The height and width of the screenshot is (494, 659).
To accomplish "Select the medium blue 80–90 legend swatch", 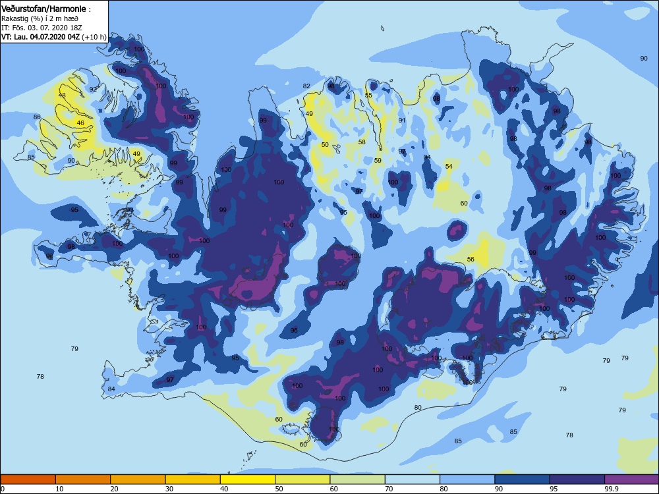I will point(467,480).
